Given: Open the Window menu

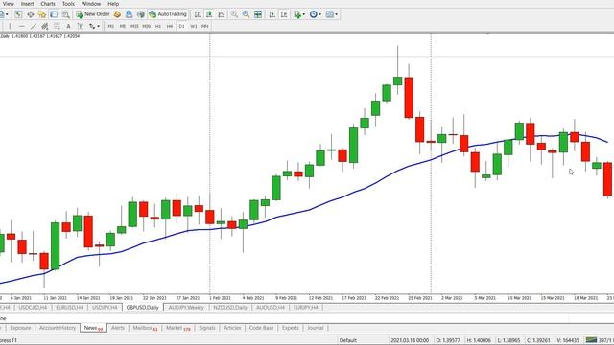Looking at the screenshot, I should pyautogui.click(x=91, y=4).
